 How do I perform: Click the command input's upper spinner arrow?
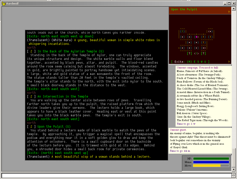(x=234, y=174)
